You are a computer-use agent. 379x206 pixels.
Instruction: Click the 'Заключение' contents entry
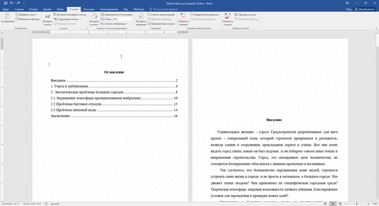click(114, 116)
